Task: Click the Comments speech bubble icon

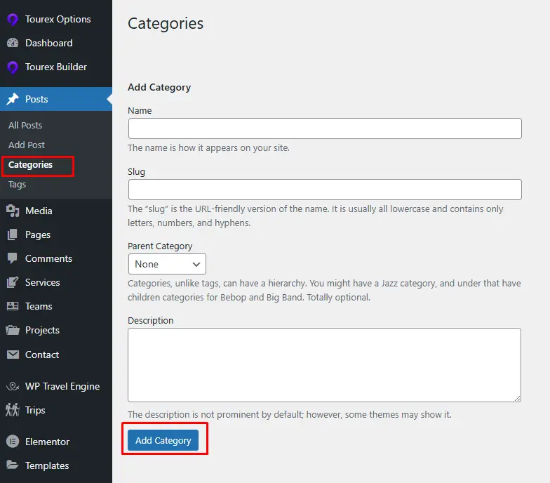Action: click(13, 258)
